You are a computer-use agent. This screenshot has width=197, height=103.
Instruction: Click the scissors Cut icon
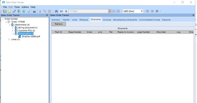click(40, 11)
